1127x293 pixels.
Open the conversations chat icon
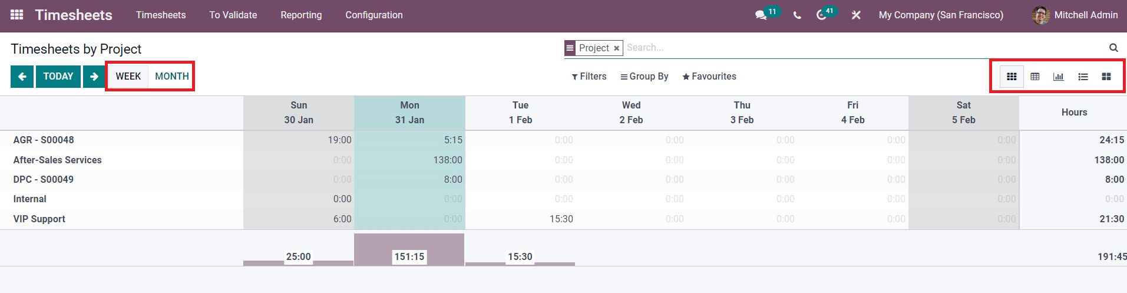[761, 15]
